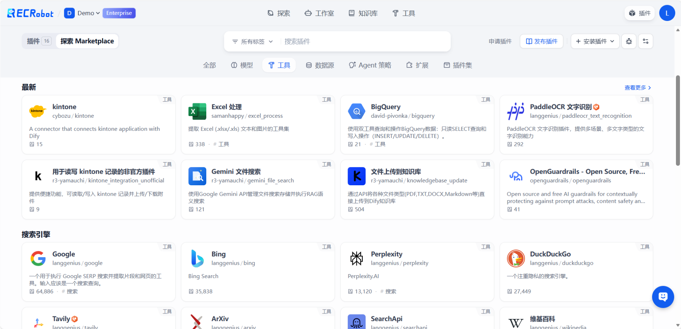Open the kintone plugin icon
This screenshot has height=329, width=681.
point(38,111)
